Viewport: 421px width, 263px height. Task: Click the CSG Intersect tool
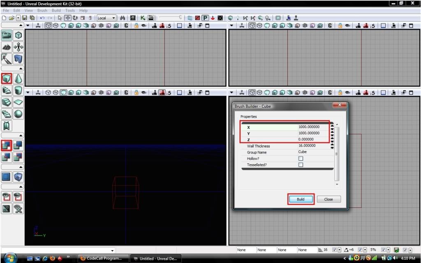pos(7,157)
